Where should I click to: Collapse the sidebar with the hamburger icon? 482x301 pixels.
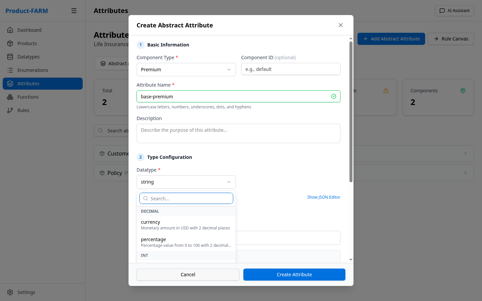pyautogui.click(x=74, y=10)
